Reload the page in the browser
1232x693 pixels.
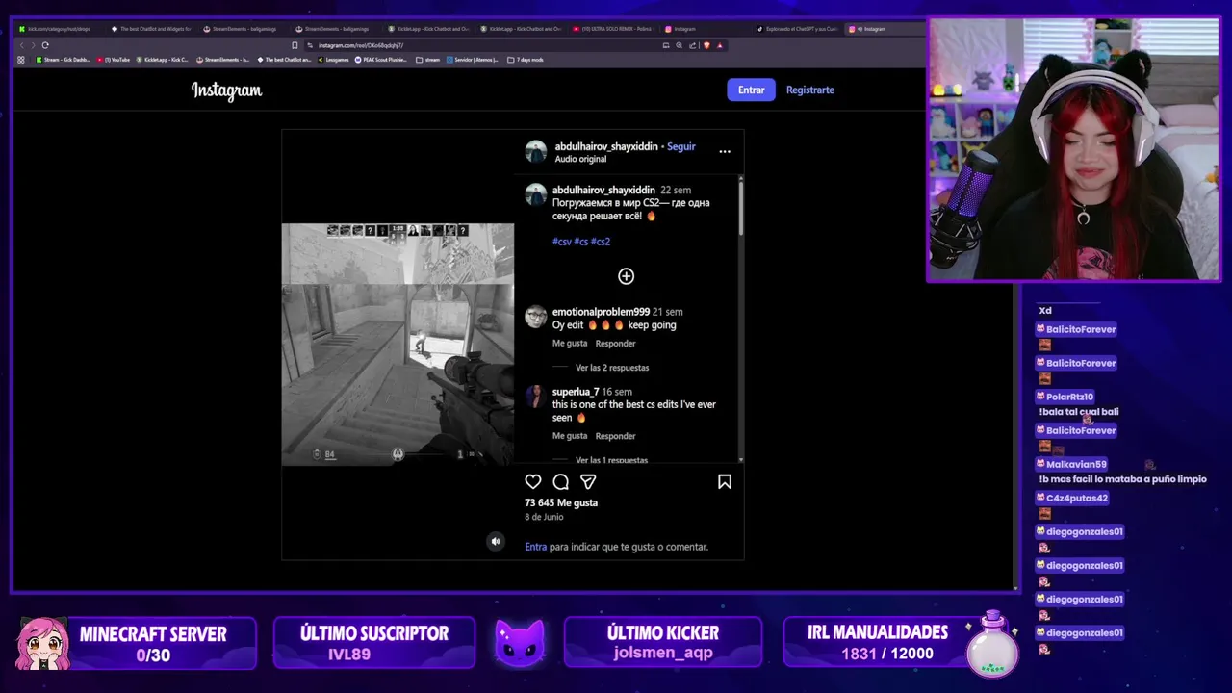tap(44, 45)
